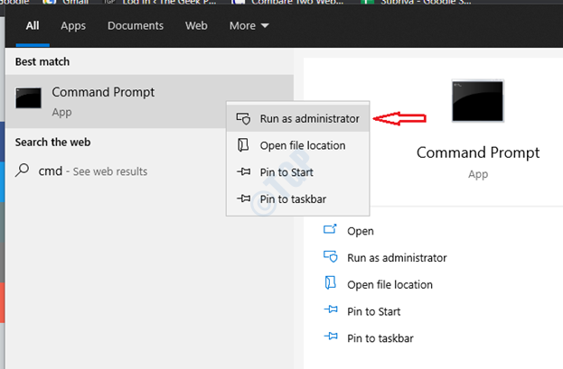The width and height of the screenshot is (563, 369).
Task: Click magnifier icon next to cmd
Action: pyautogui.click(x=22, y=170)
